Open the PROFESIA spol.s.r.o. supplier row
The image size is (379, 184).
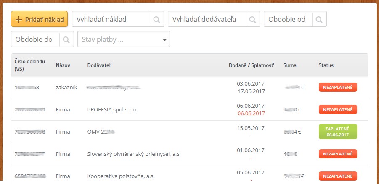(x=189, y=109)
